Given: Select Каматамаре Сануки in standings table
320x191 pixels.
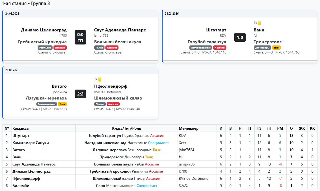Looking at the screenshot, I should 30,143.
